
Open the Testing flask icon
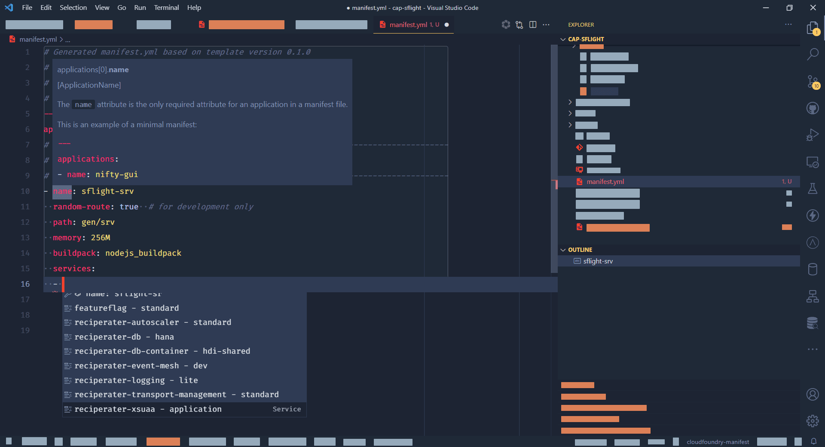pos(813,189)
